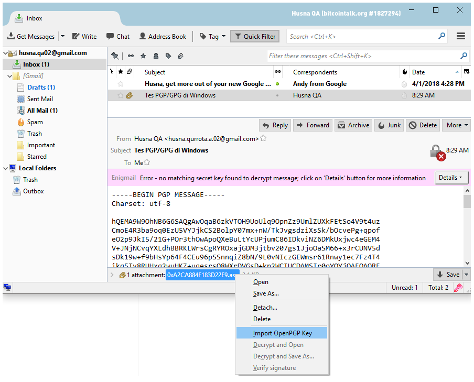Viewport: 474px width, 382px height.
Task: Click Reply to the message
Action: pos(275,125)
